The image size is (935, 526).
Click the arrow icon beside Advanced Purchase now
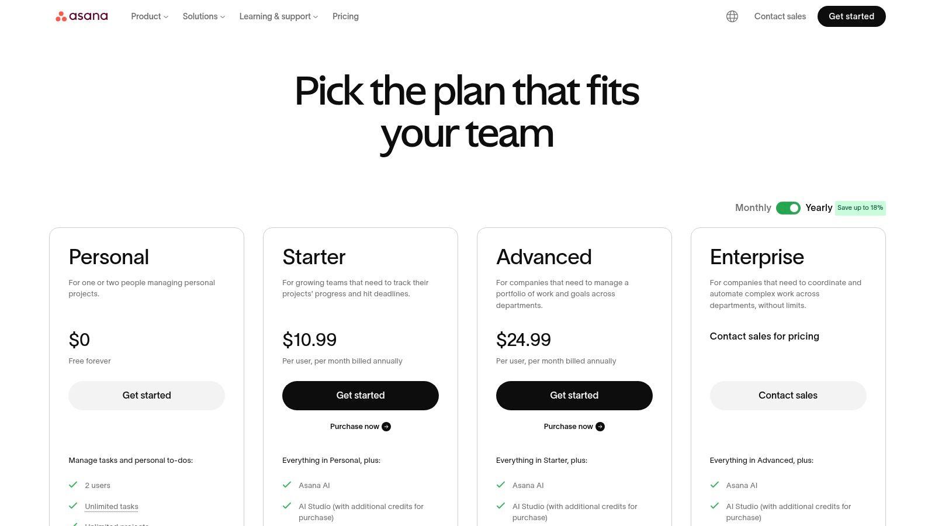(600, 427)
